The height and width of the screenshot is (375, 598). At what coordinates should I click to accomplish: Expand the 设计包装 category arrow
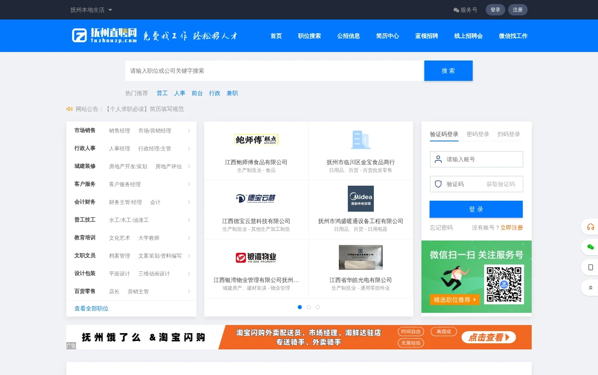pos(189,273)
